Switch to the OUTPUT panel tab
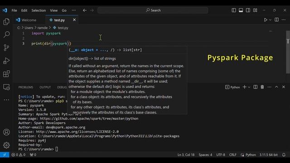Viewport: 290px width, 163px height. (45, 87)
